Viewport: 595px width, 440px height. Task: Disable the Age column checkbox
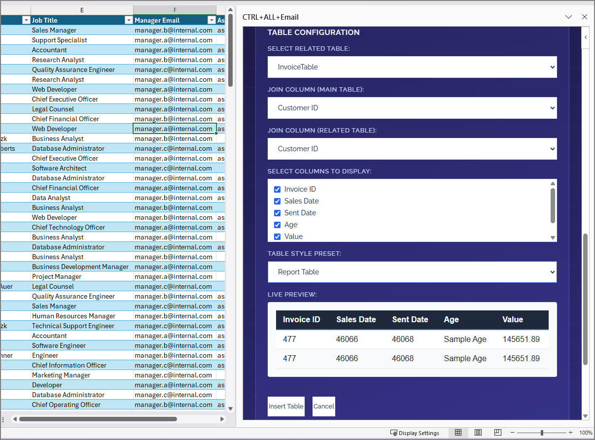coord(277,225)
